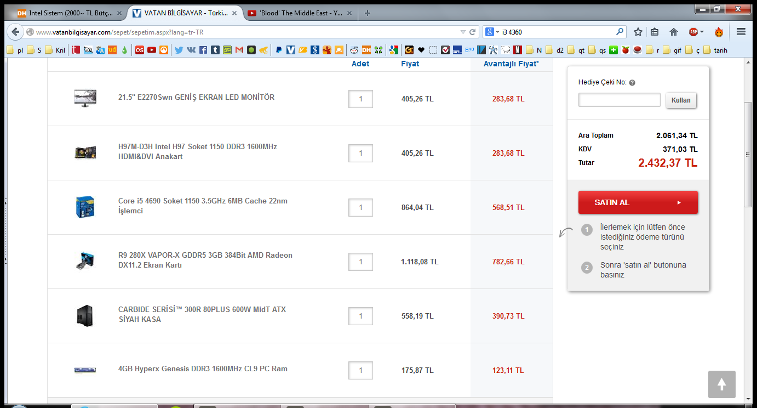Click the Kullan button
Screen dimensions: 757x408
pyautogui.click(x=681, y=100)
